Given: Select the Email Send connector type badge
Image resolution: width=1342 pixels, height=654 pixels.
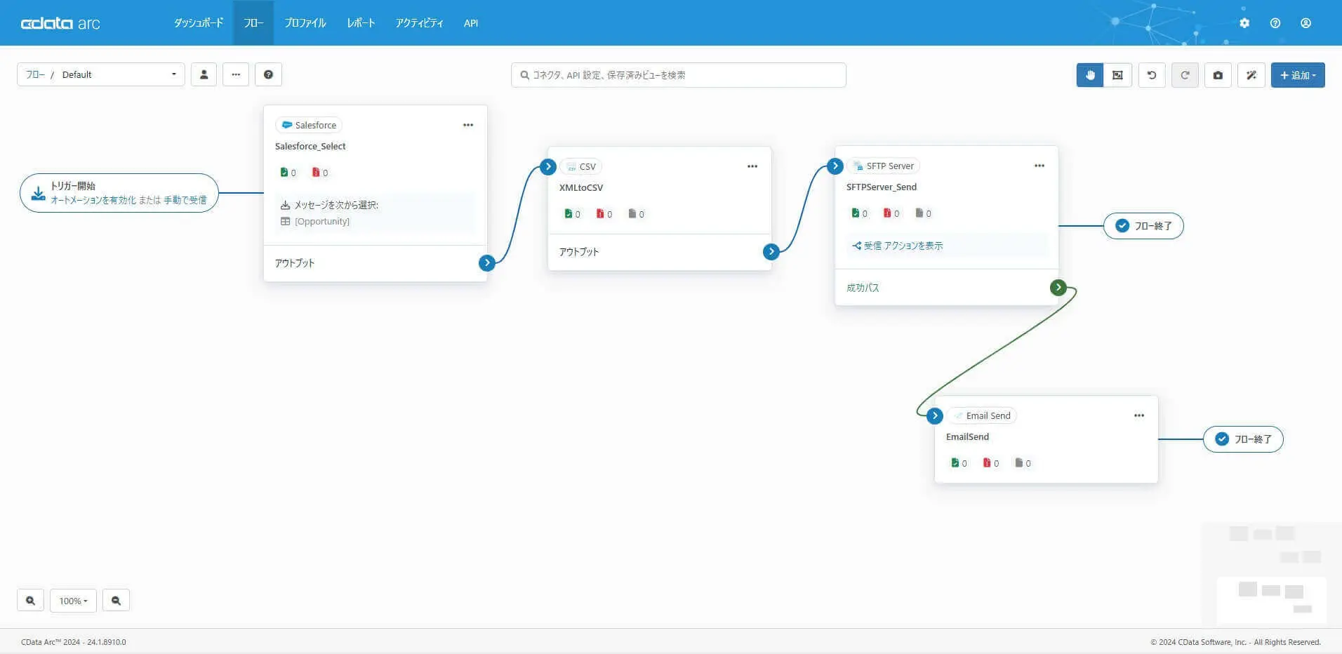Looking at the screenshot, I should 982,415.
